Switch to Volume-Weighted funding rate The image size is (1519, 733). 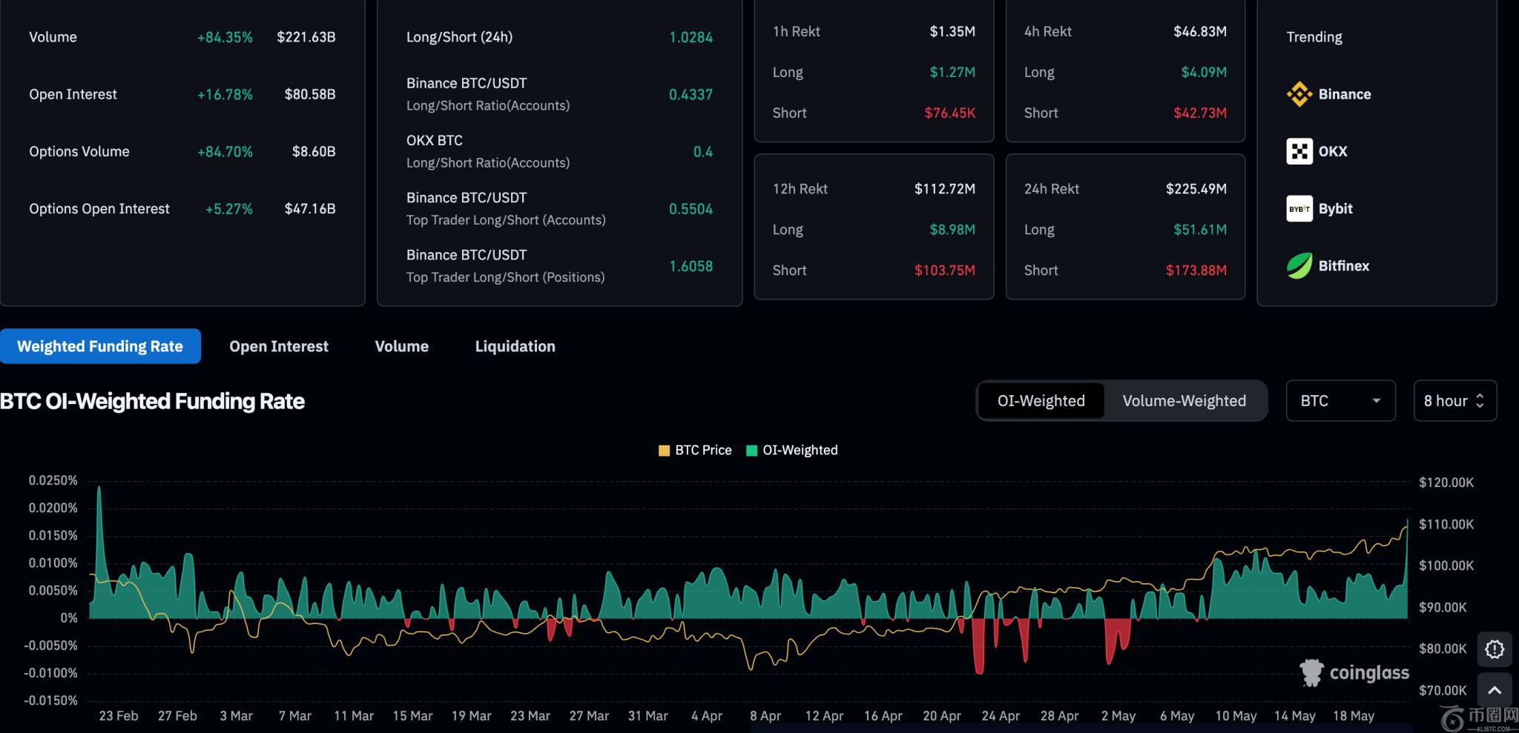[x=1184, y=401]
